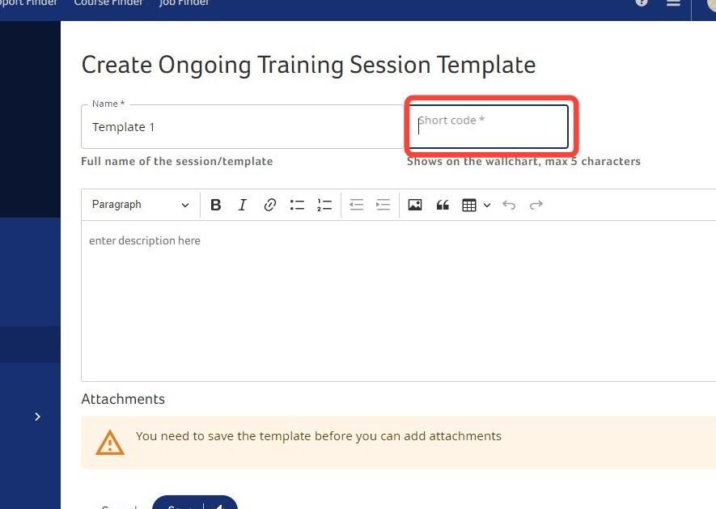The height and width of the screenshot is (509, 716).
Task: Click the 'Shows on the wallchart' hint text
Action: pyautogui.click(x=523, y=161)
